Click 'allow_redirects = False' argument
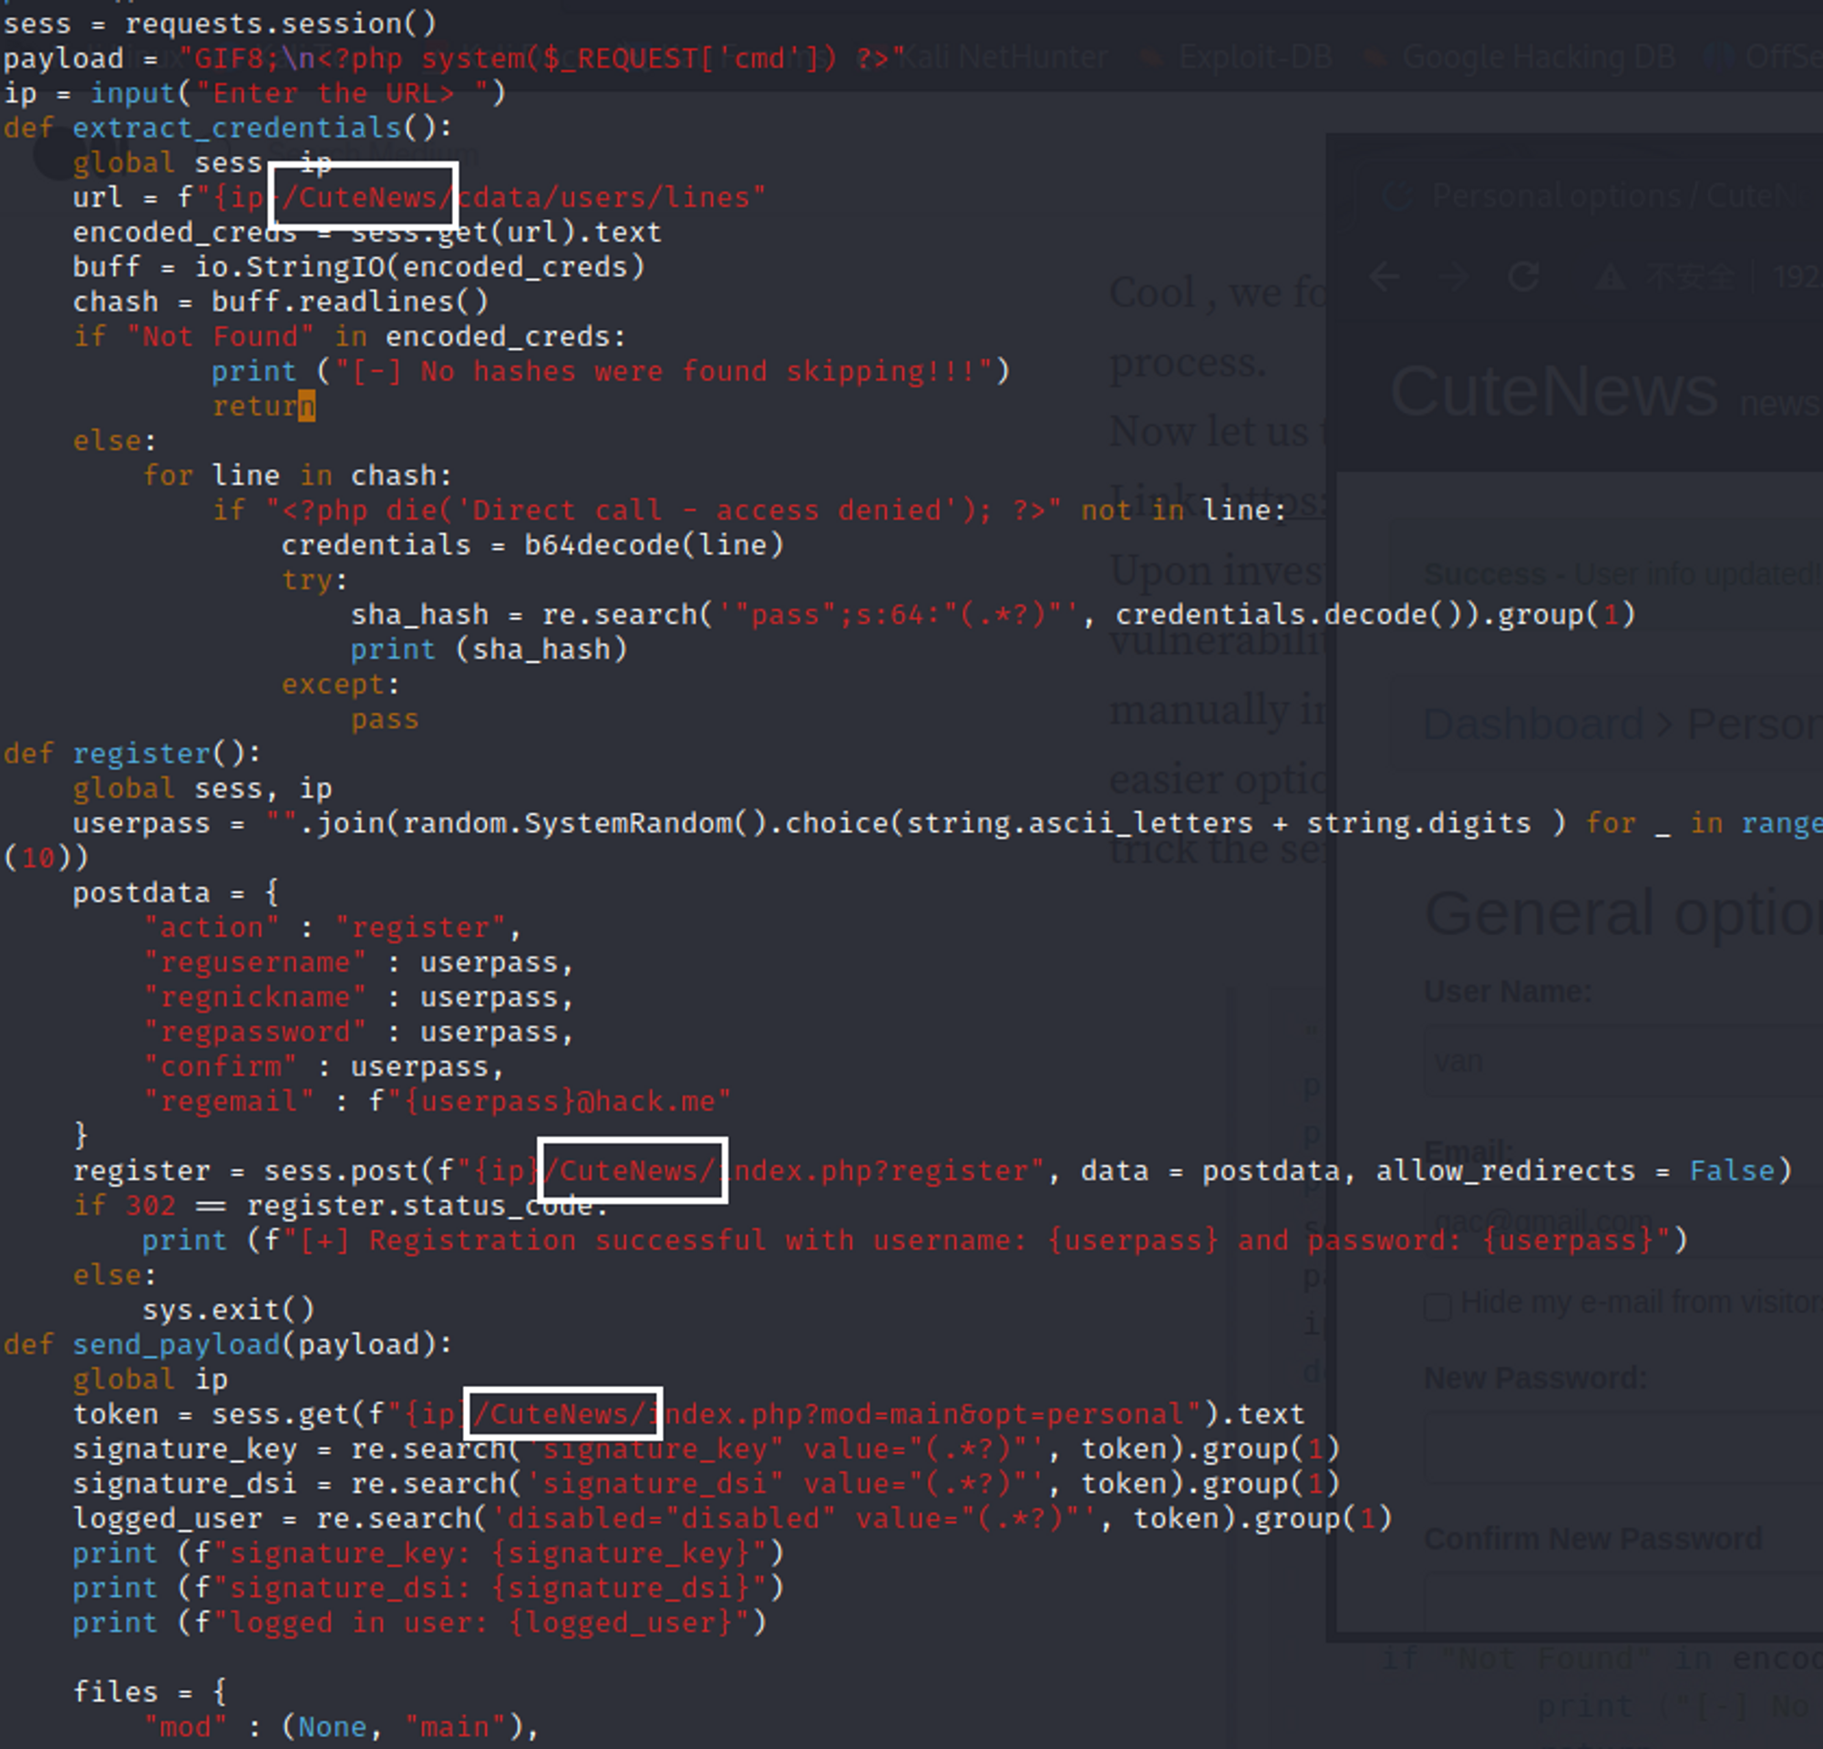1823x1749 pixels. (x=1576, y=1171)
